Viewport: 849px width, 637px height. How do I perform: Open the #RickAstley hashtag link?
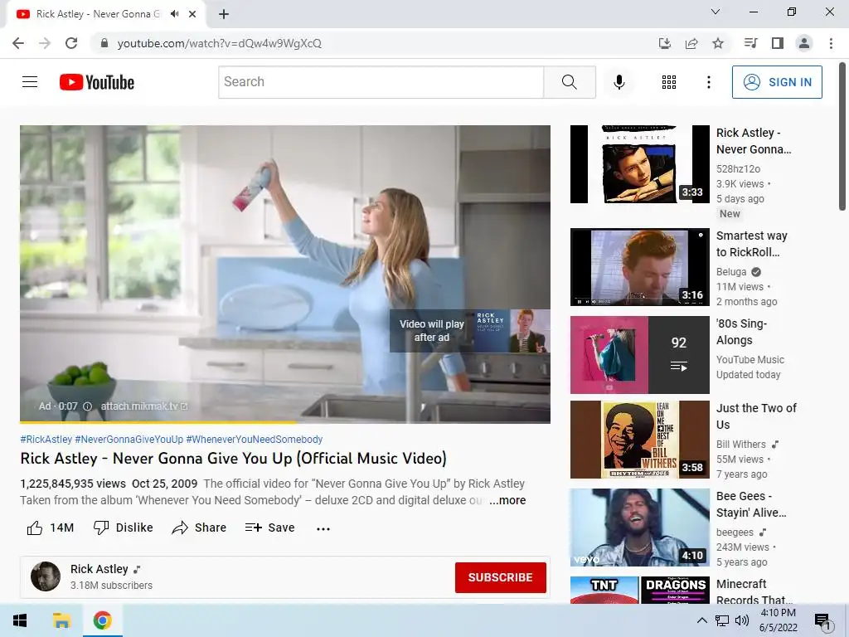tap(46, 440)
